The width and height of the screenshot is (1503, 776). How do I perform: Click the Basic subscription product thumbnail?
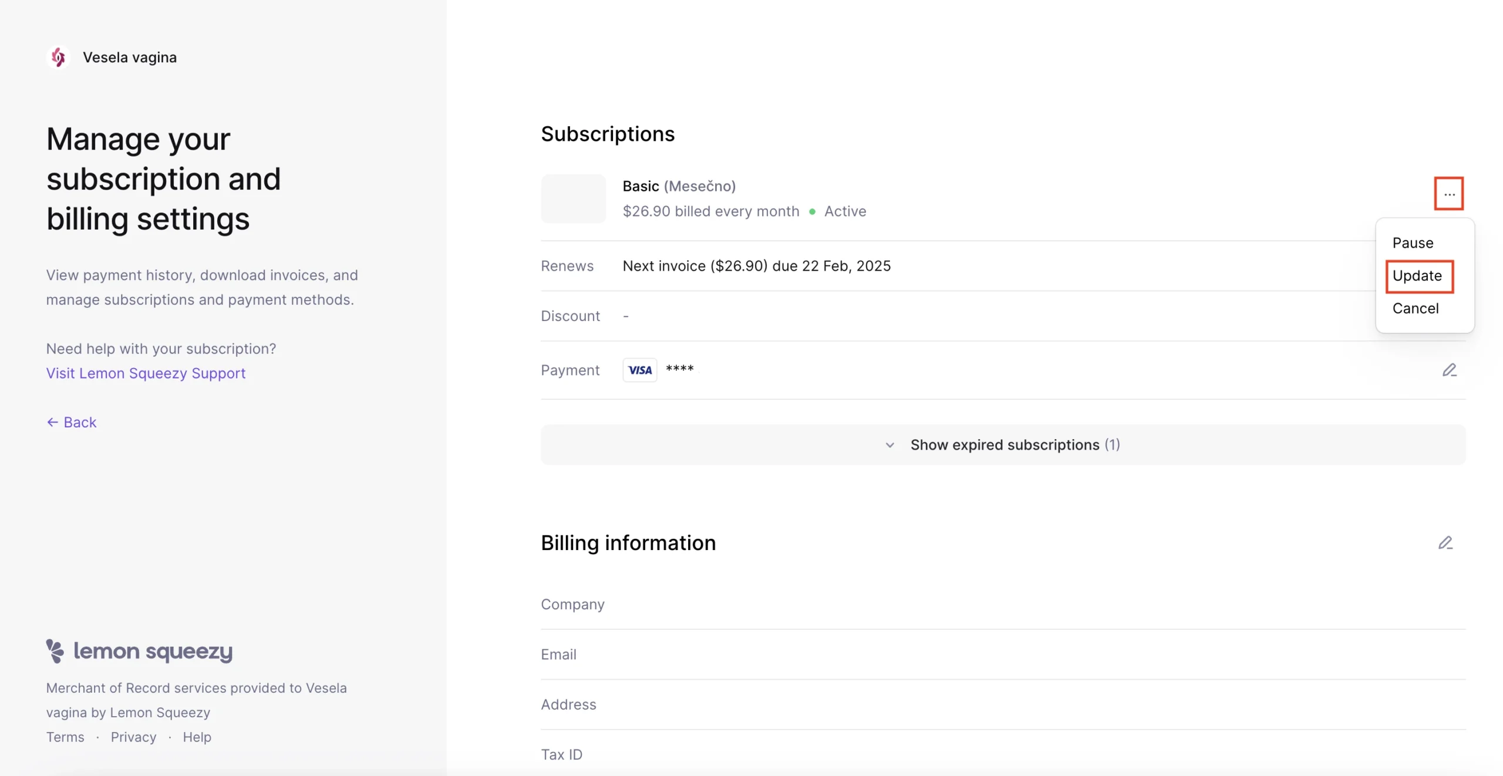[573, 198]
